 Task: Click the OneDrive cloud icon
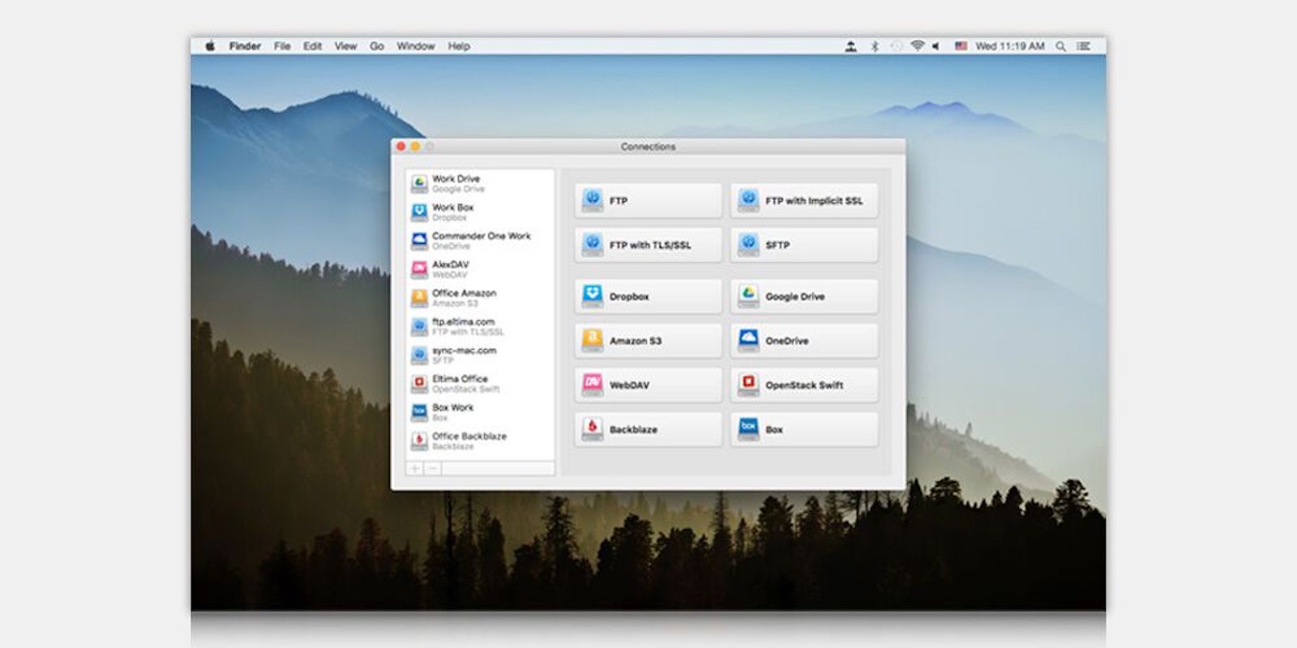[x=748, y=340]
